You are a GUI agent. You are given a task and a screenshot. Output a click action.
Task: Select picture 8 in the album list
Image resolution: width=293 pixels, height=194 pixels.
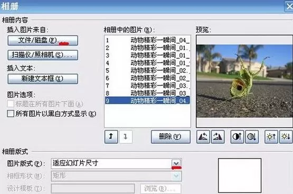[147, 93]
